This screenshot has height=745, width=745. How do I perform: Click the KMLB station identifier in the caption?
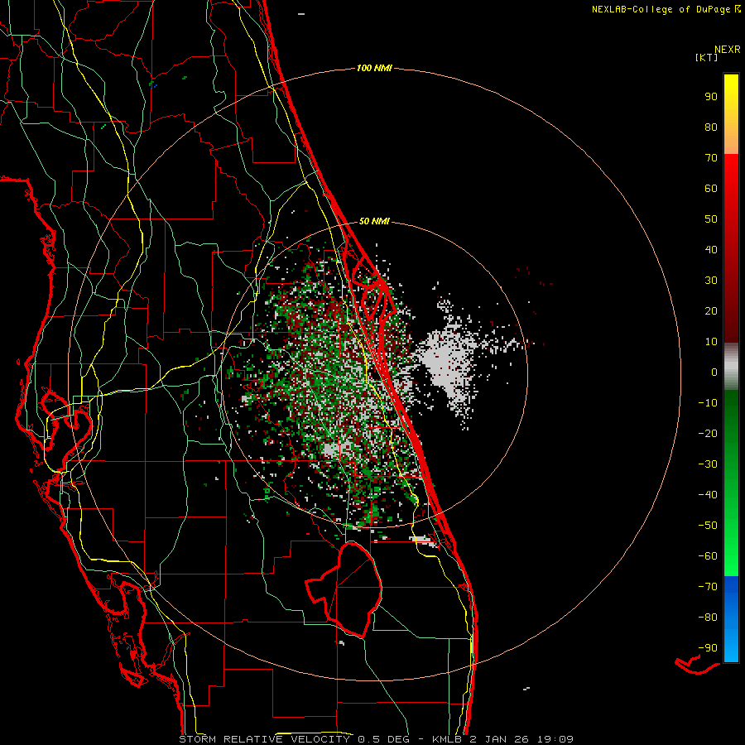(448, 739)
